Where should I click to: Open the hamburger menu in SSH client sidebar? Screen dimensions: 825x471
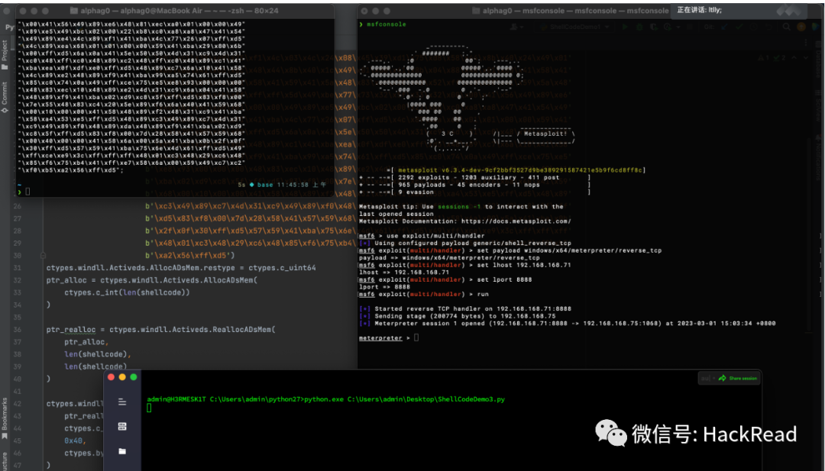[x=122, y=402]
